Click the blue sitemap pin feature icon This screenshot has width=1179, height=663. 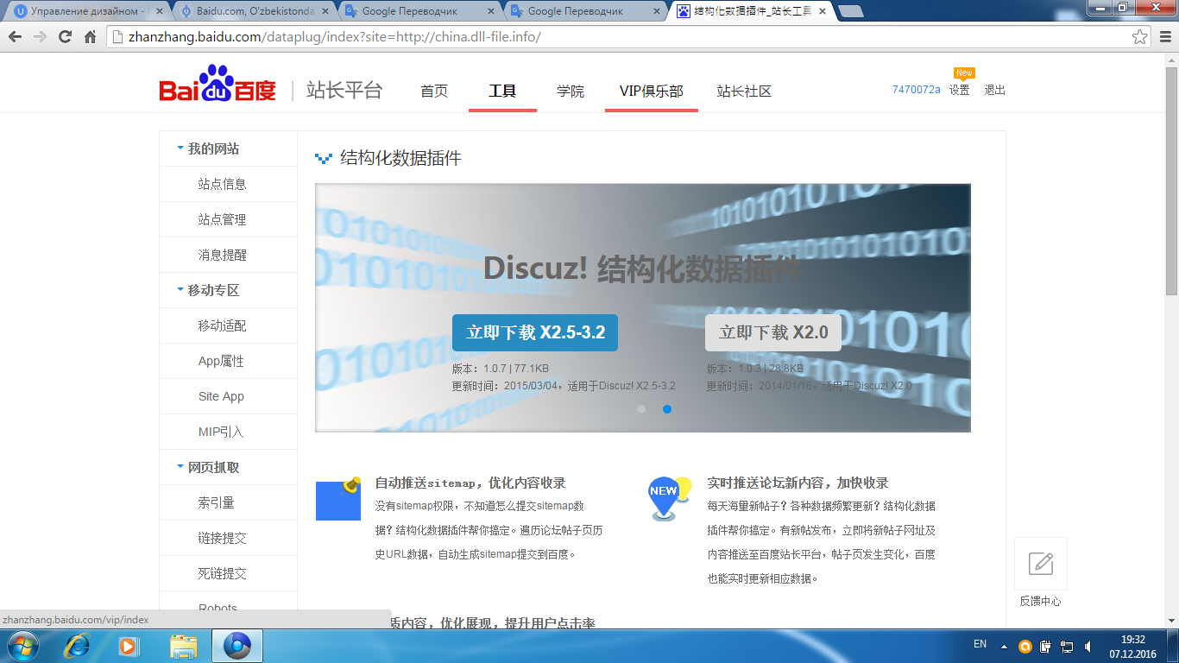click(338, 498)
